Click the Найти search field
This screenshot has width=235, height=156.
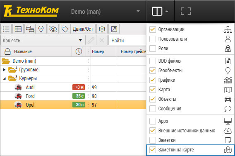[x=127, y=40]
